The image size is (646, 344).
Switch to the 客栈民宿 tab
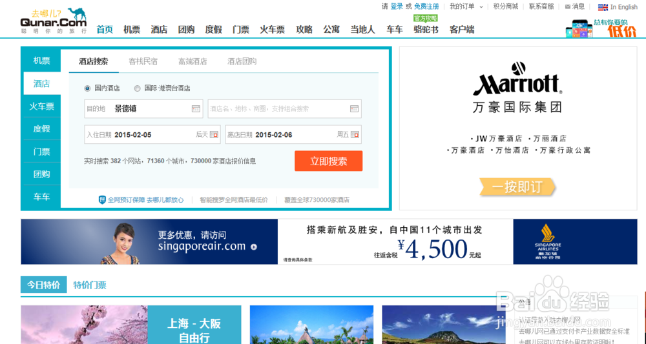coord(143,61)
